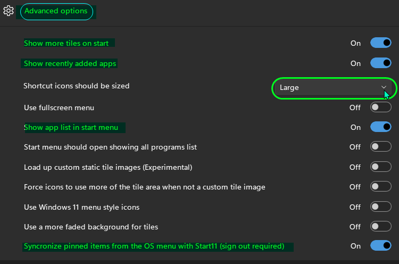Toggle Force icons to use more tile area

tap(381, 187)
